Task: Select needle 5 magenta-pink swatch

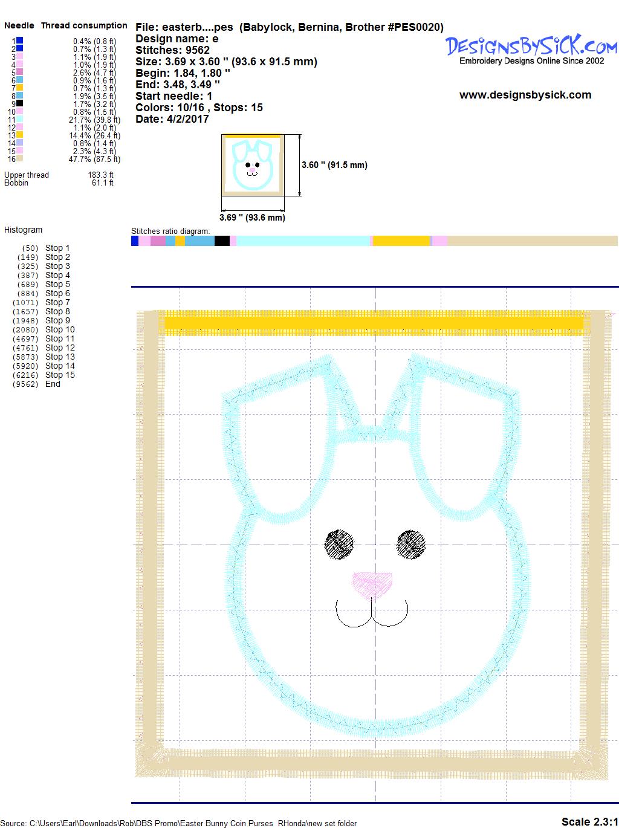Action: (x=20, y=72)
